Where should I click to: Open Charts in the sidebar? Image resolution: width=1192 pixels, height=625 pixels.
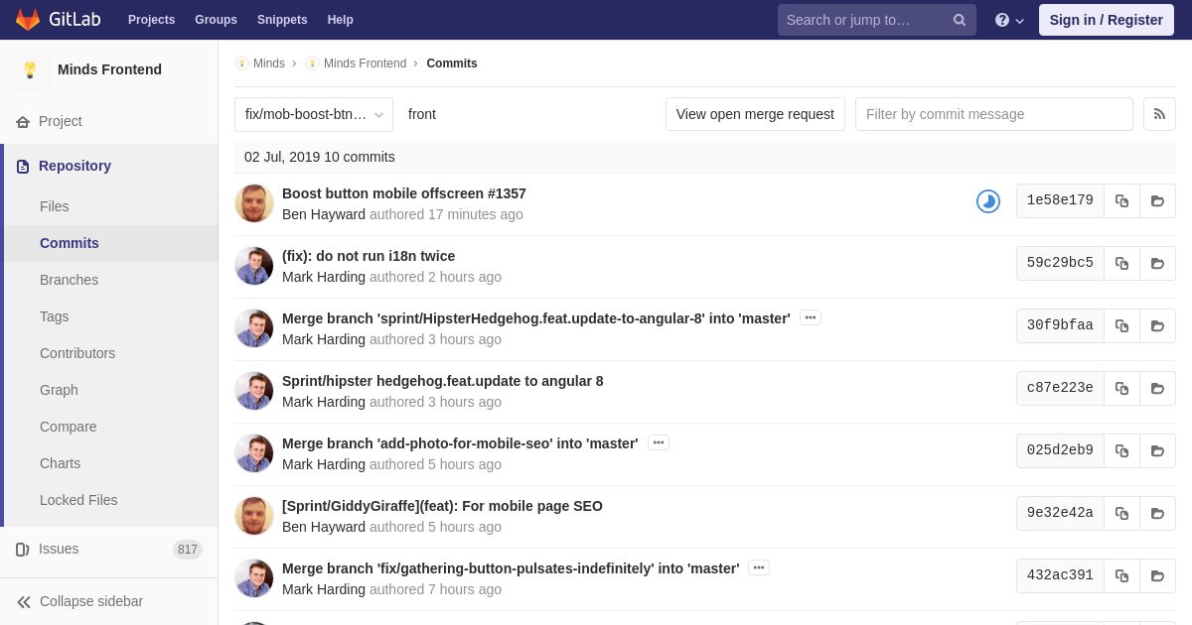point(60,463)
